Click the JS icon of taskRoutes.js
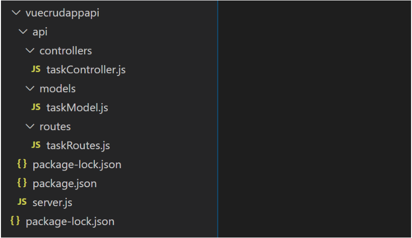The height and width of the screenshot is (238, 412). point(36,145)
